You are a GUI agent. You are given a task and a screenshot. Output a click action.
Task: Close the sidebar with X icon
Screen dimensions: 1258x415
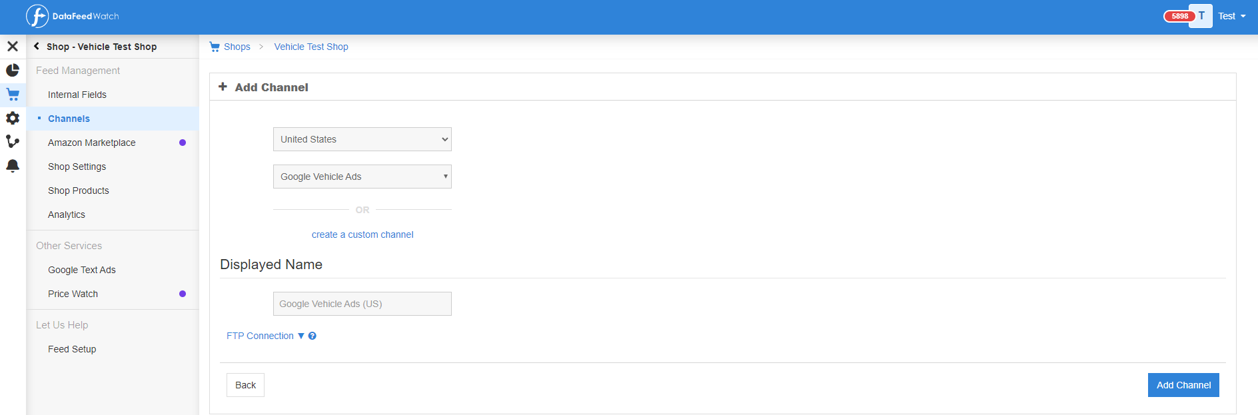click(13, 46)
